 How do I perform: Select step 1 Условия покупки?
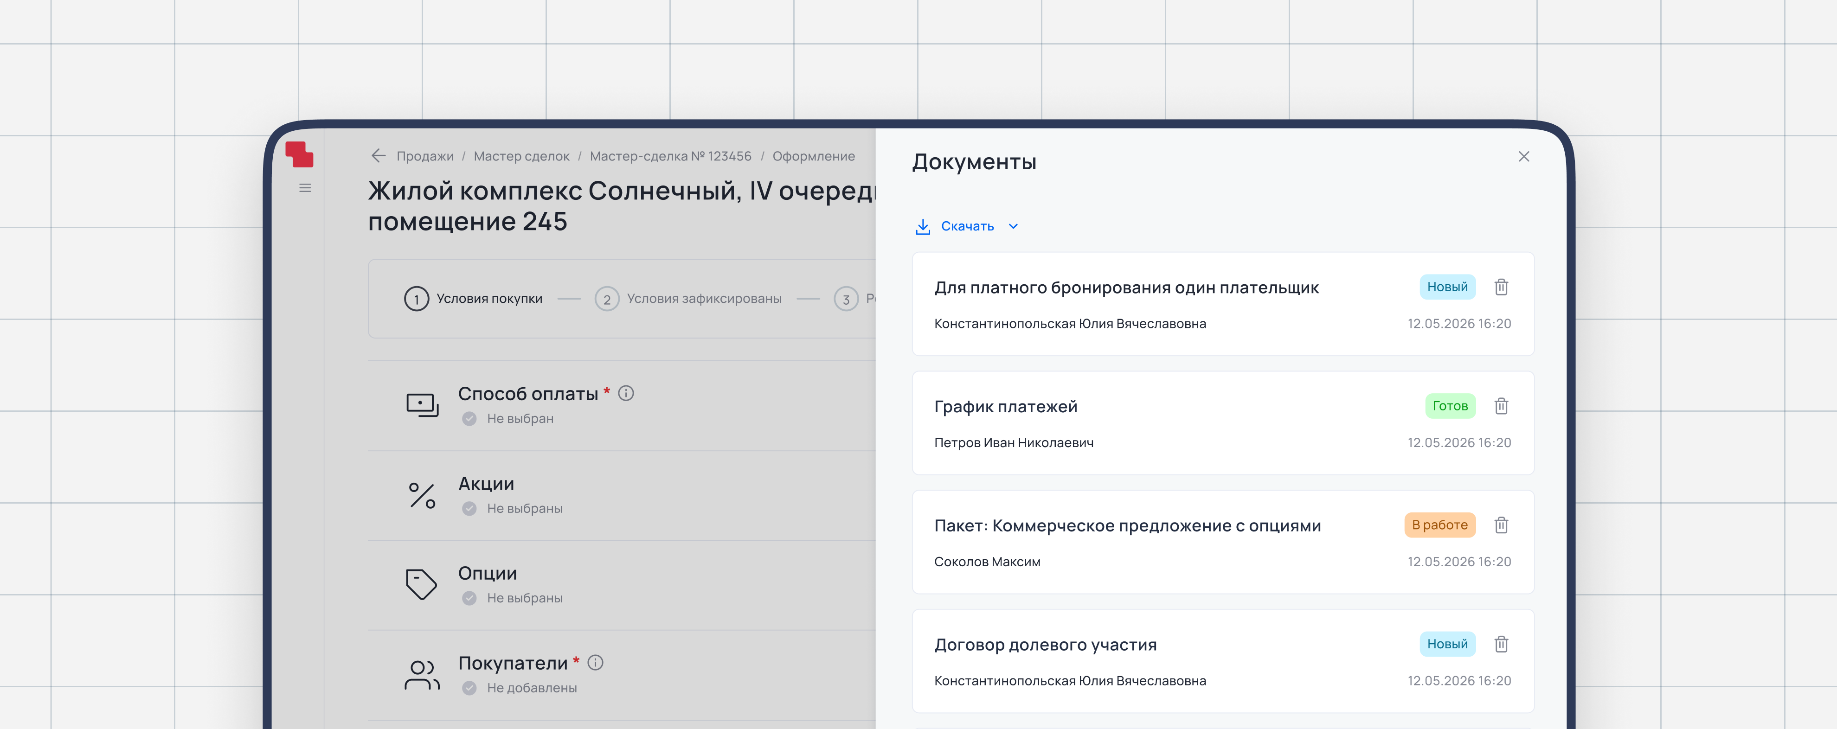point(474,299)
